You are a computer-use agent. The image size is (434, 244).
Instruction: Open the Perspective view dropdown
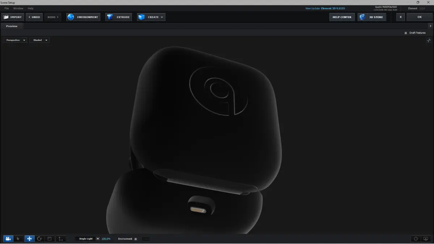pyautogui.click(x=15, y=40)
